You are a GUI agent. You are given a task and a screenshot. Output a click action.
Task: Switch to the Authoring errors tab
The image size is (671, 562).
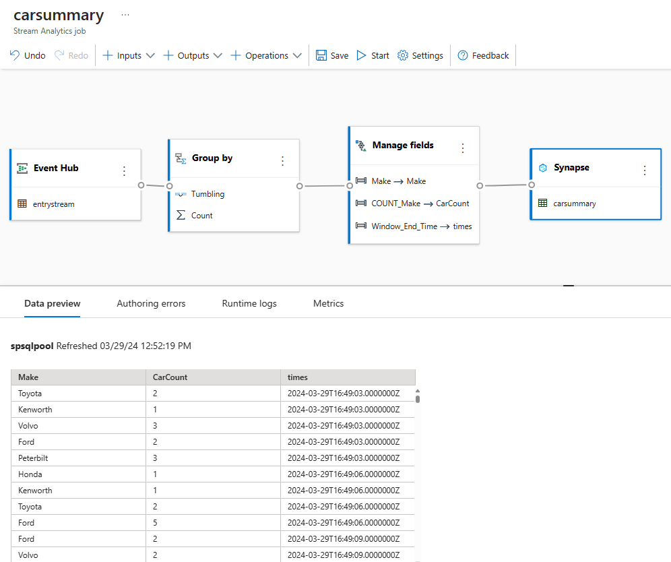pyautogui.click(x=151, y=304)
